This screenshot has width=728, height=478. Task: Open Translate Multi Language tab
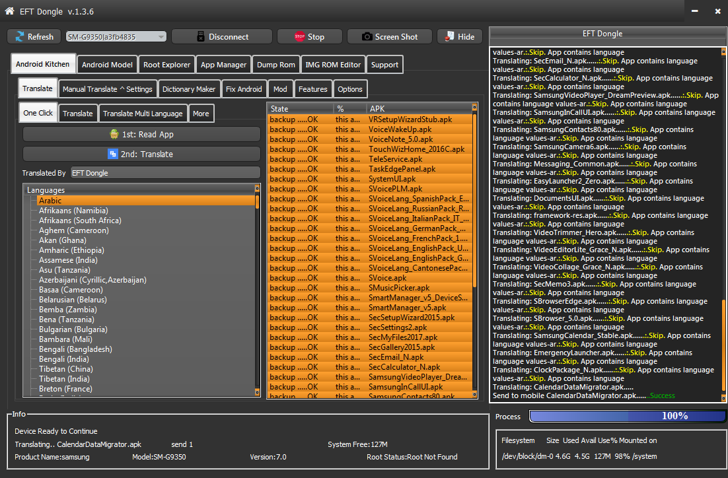143,114
